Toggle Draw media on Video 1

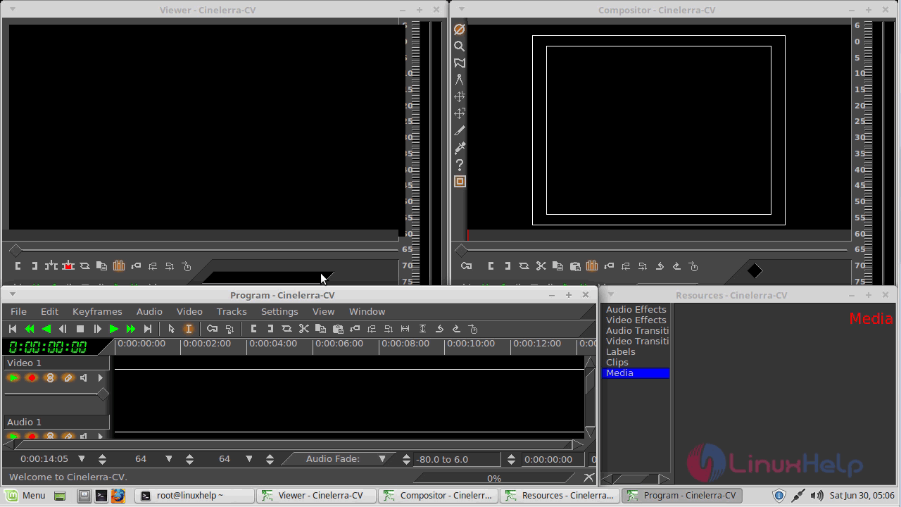point(68,378)
